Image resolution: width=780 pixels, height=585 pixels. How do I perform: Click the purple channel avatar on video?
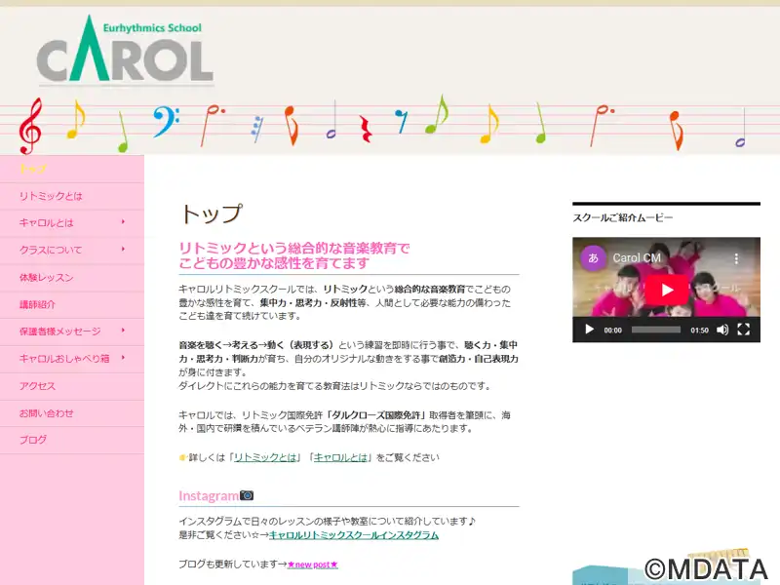(593, 257)
